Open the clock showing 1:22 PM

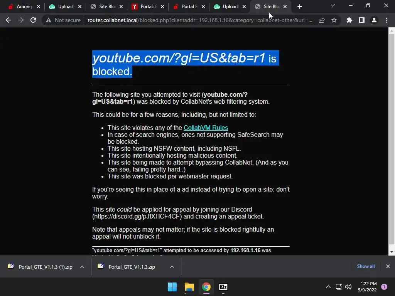[367, 287]
